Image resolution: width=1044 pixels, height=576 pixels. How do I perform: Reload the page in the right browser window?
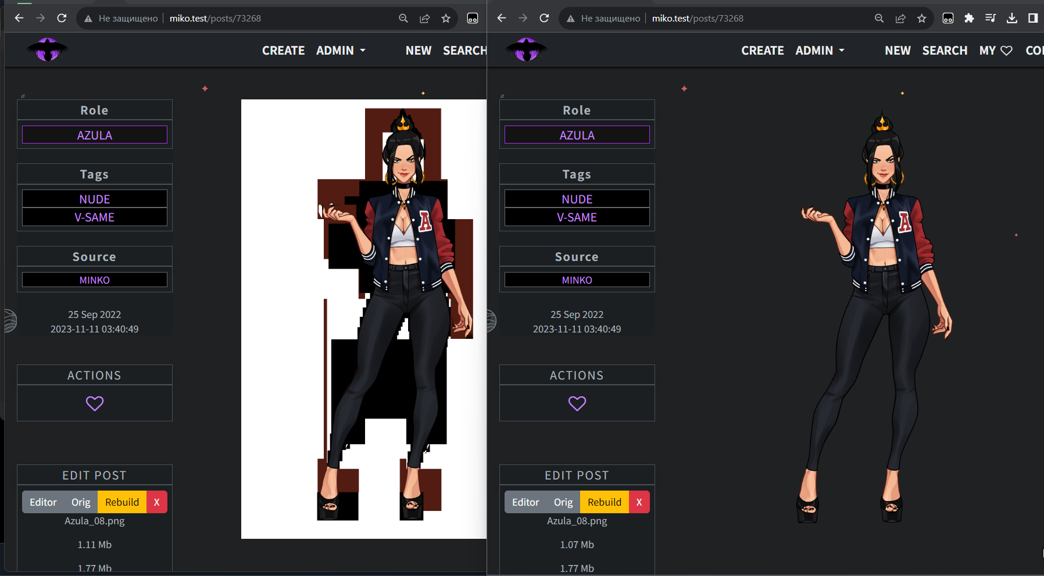[544, 18]
